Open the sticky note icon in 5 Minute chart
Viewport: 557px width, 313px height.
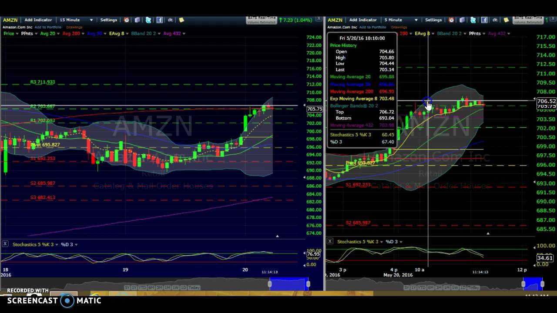[506, 20]
